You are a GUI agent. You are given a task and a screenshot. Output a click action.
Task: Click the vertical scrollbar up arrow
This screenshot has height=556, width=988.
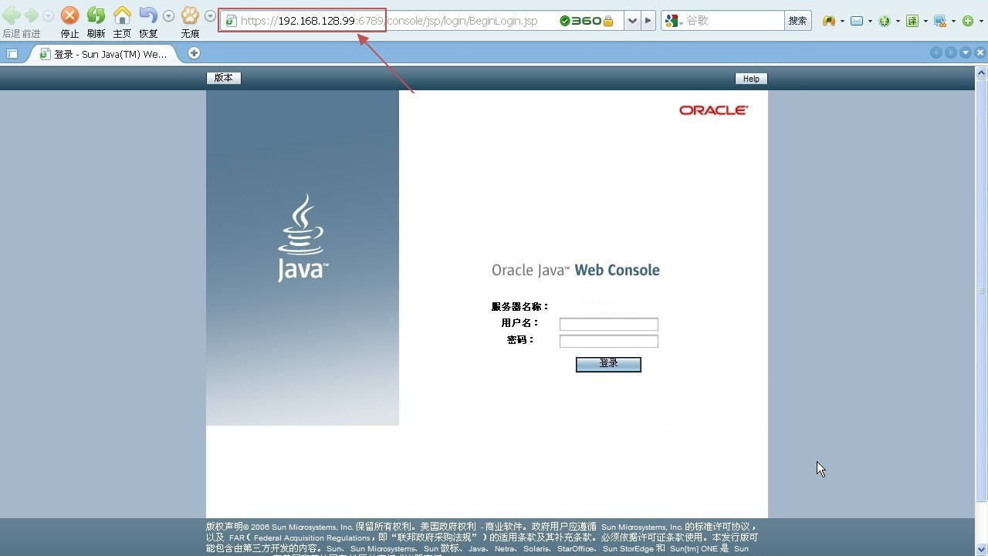[x=982, y=72]
